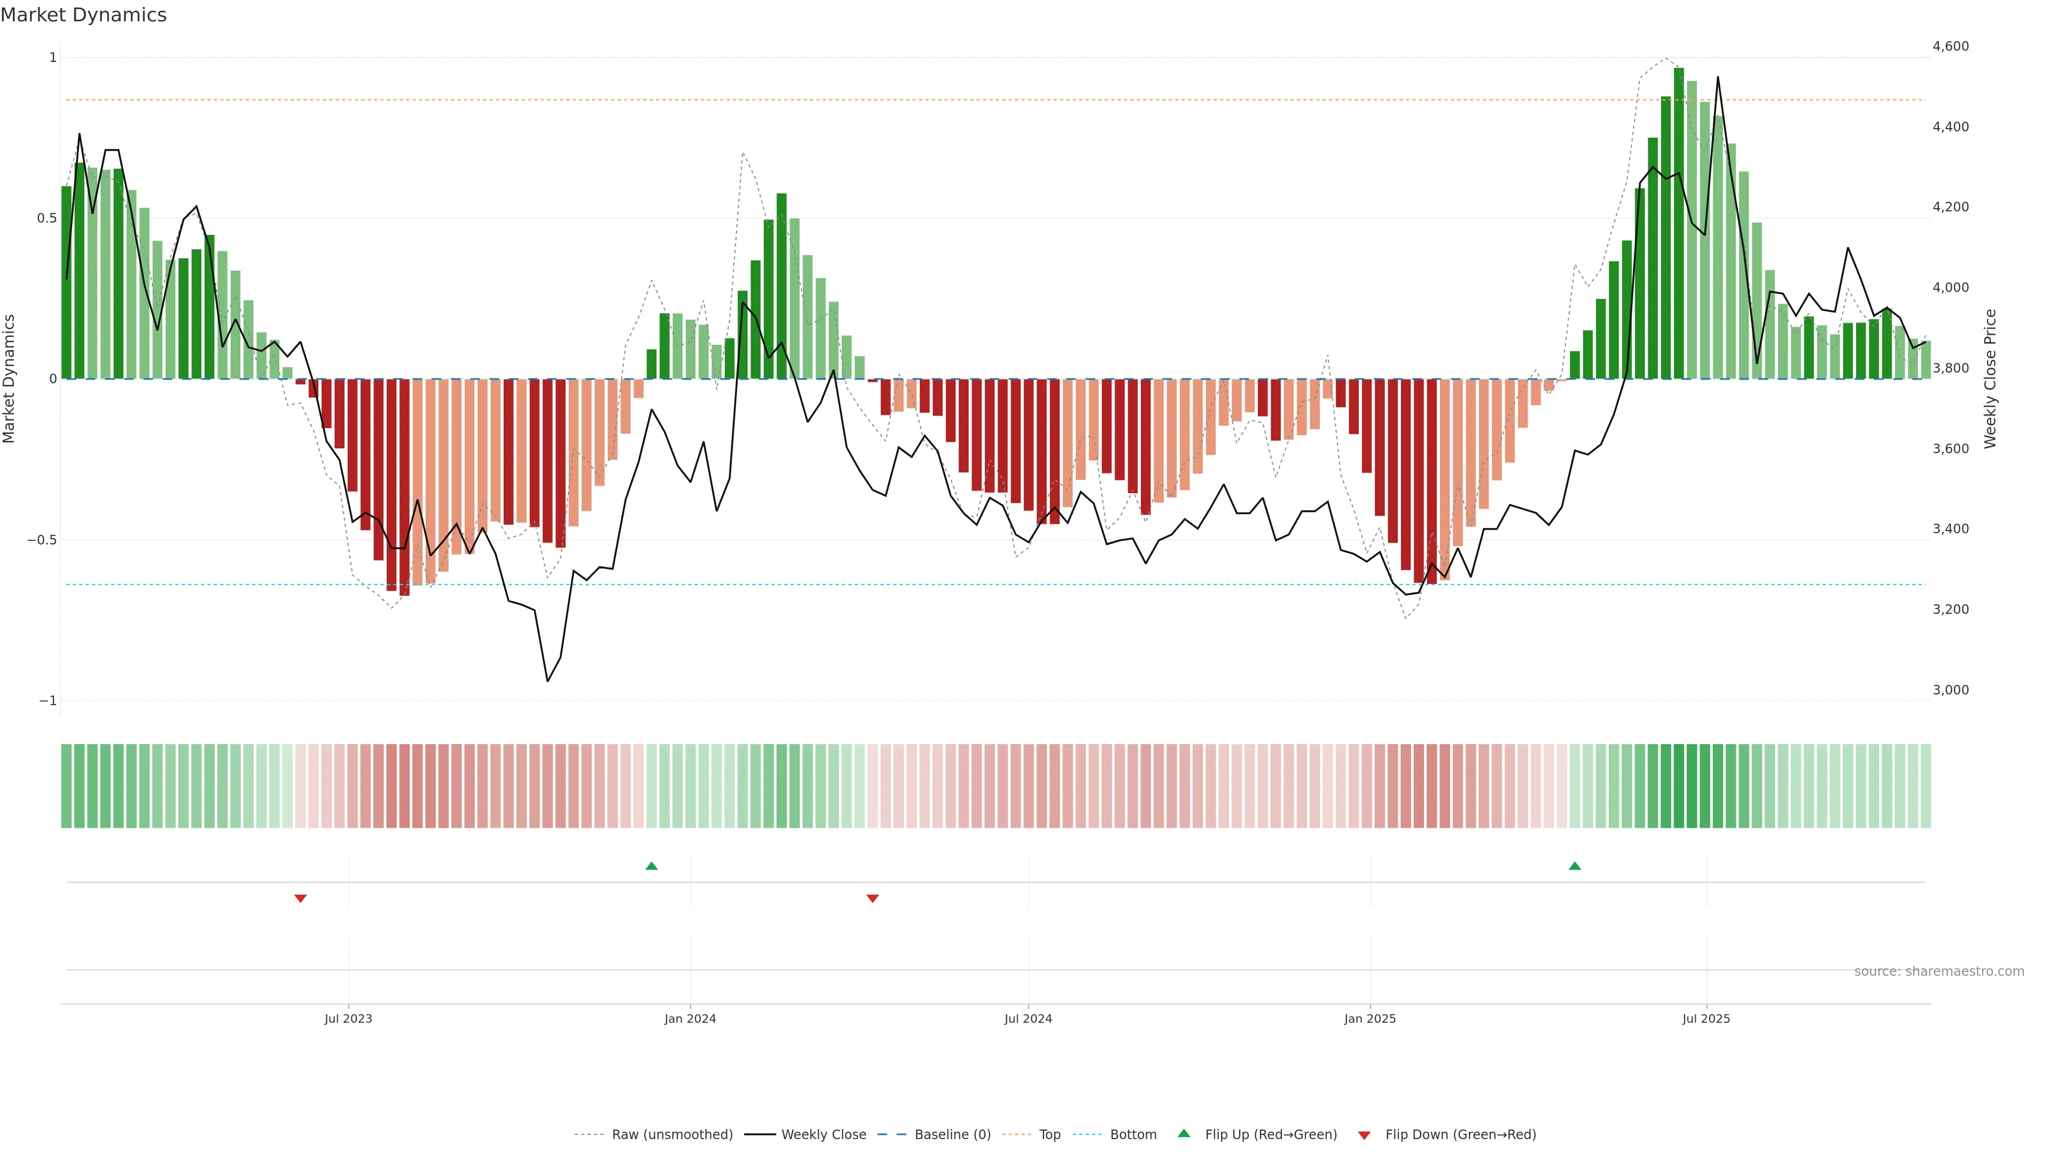2051x1153 pixels.
Task: Click green flip-up marker near mid-2025
Action: pos(1574,866)
